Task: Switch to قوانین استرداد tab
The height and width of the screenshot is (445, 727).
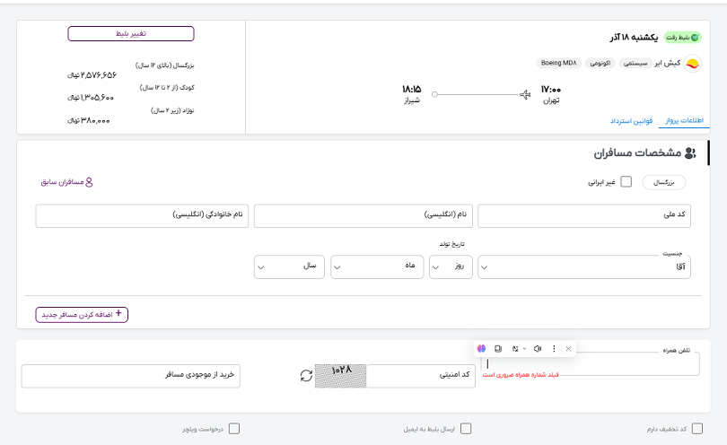Action: click(631, 121)
